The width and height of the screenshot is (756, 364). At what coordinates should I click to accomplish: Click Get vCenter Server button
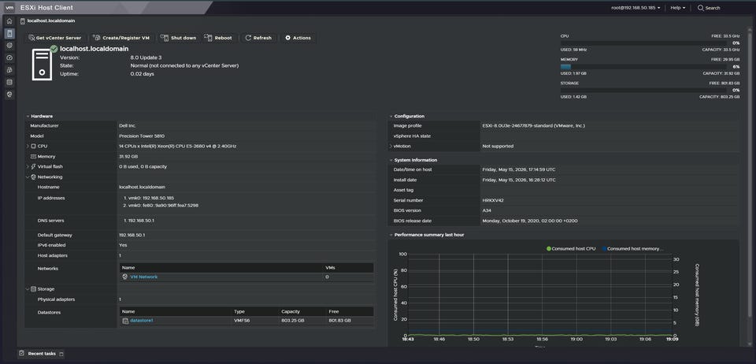click(55, 38)
